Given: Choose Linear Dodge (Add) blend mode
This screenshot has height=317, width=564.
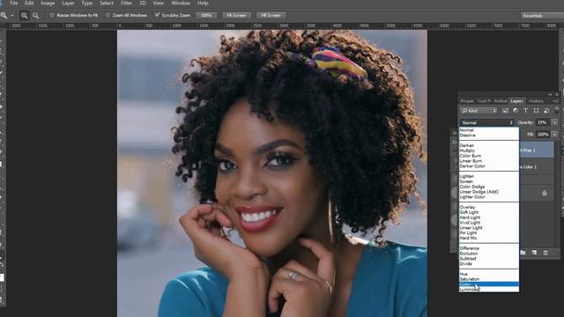Looking at the screenshot, I should 489,192.
